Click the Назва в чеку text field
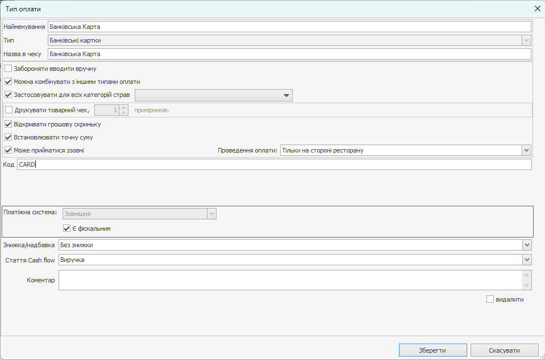Image resolution: width=545 pixels, height=360 pixels. (x=289, y=54)
